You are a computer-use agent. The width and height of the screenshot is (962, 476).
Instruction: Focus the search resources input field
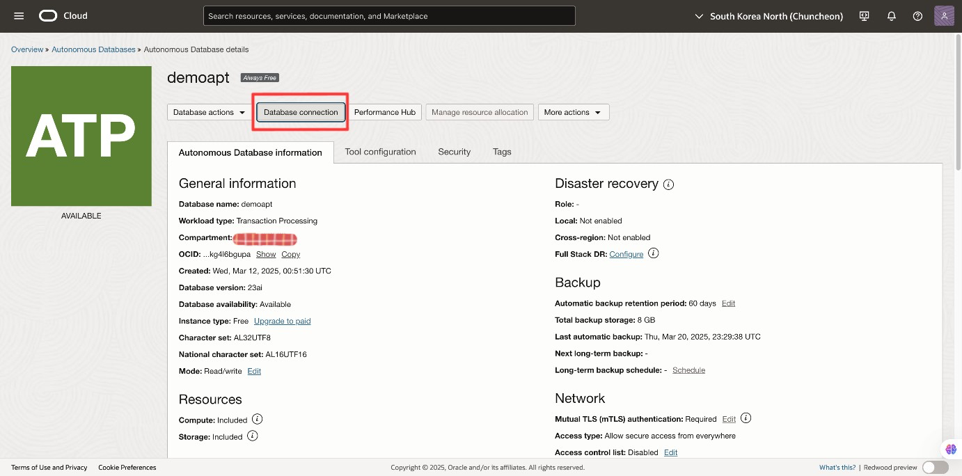pyautogui.click(x=389, y=16)
